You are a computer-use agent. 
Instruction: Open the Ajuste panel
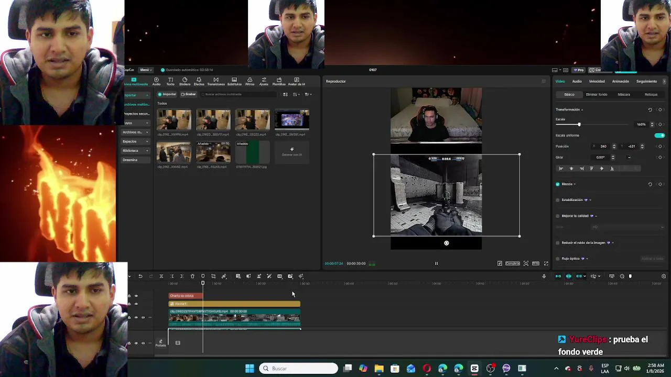(x=264, y=81)
